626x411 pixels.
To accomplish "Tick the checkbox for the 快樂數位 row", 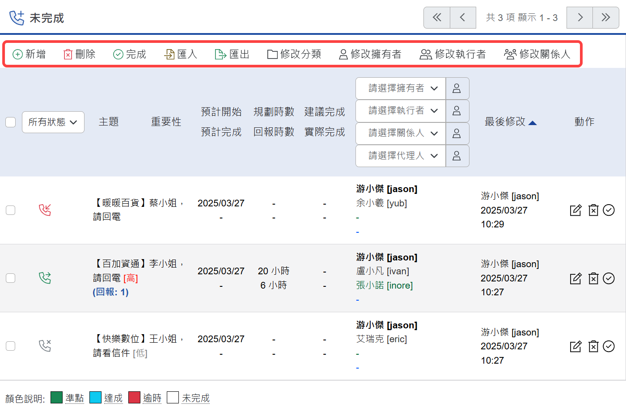I will [11, 346].
